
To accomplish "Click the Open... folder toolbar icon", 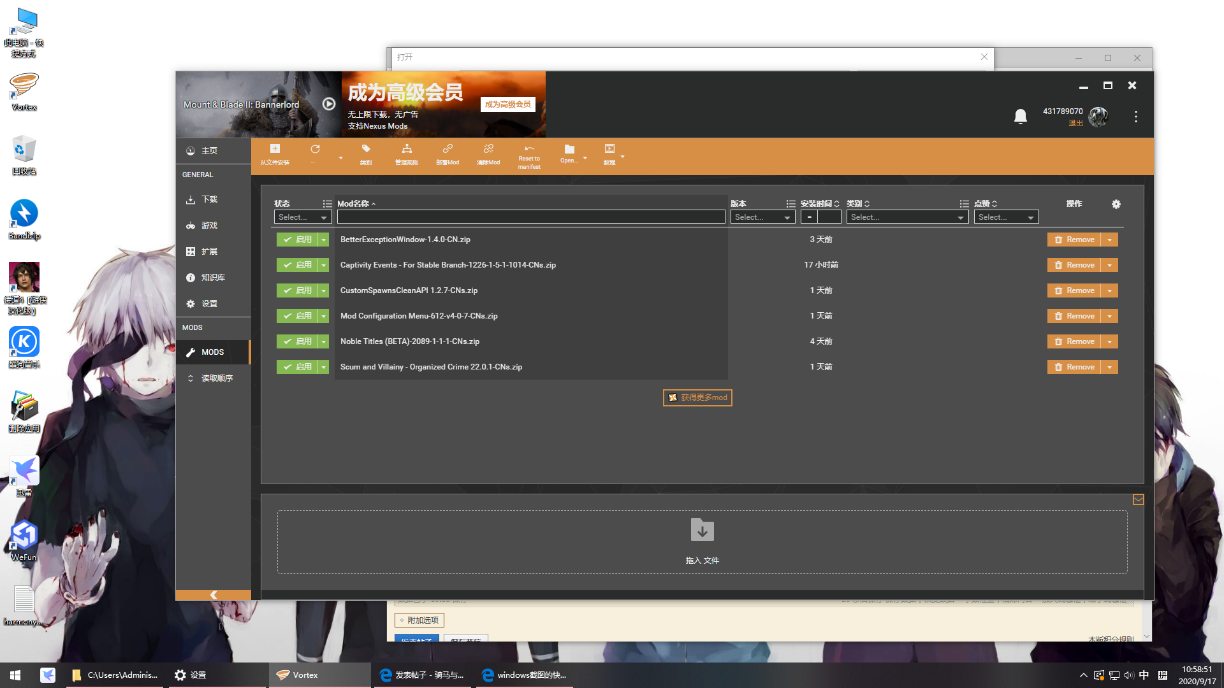I will [x=569, y=149].
